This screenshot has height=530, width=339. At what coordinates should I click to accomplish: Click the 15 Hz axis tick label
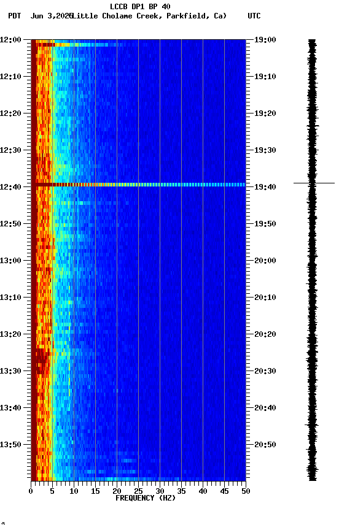tap(95, 491)
